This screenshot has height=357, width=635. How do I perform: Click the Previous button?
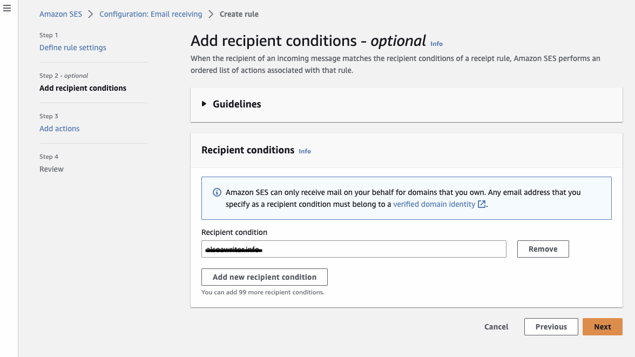pyautogui.click(x=551, y=326)
